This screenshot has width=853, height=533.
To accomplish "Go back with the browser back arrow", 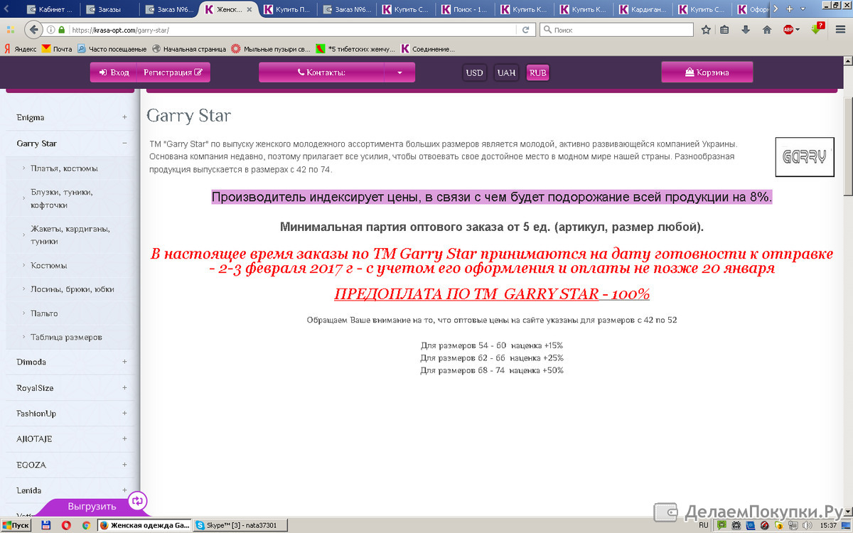I will coord(33,30).
